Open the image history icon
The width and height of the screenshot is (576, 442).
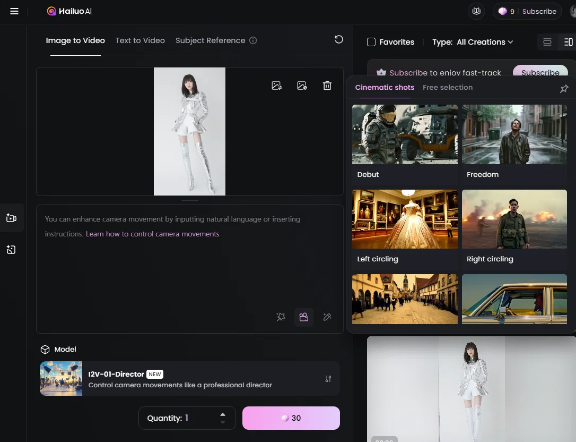(302, 86)
